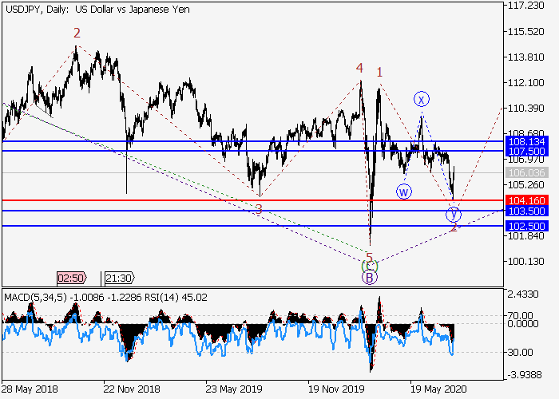The height and width of the screenshot is (399, 559).
Task: Select the circled B wave marker
Action: (369, 278)
